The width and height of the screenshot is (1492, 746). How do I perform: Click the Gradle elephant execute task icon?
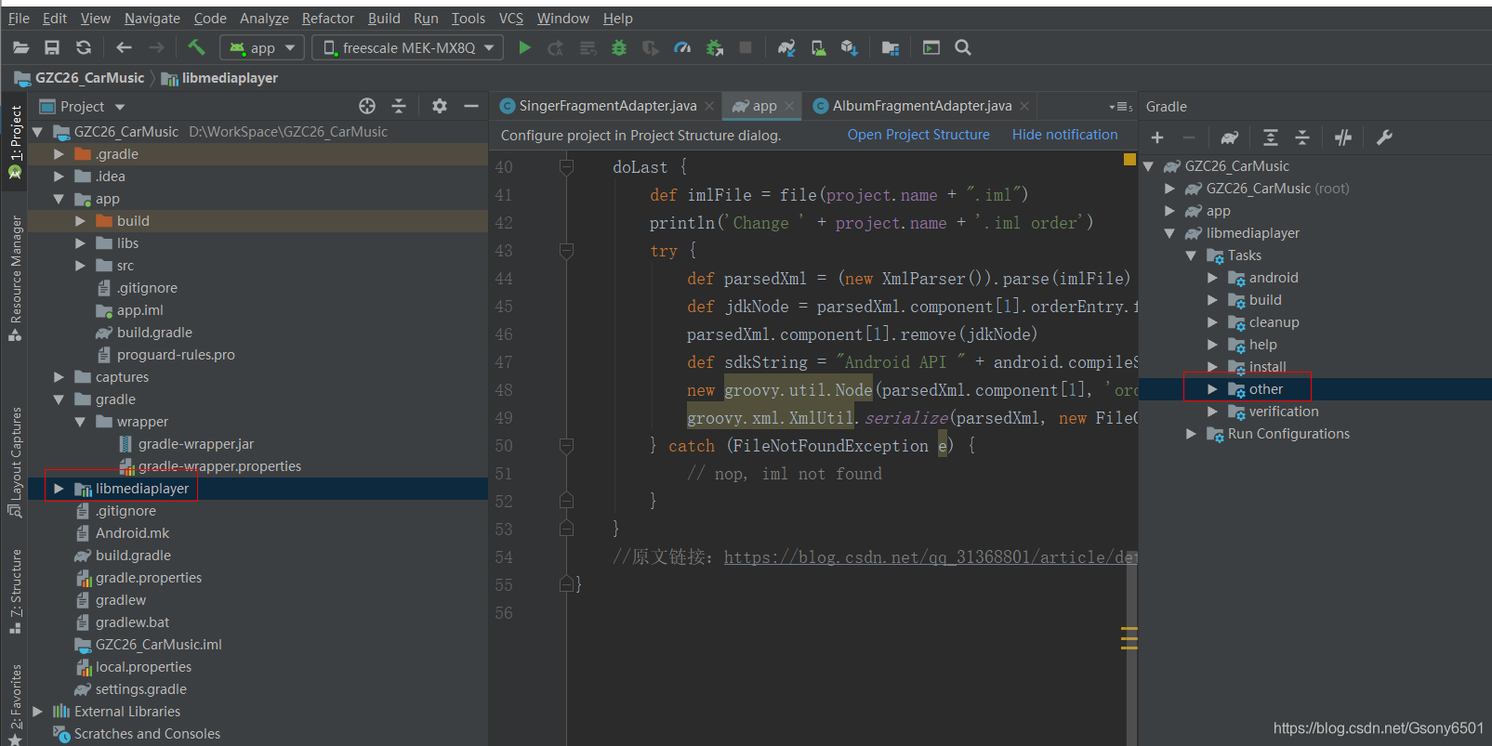(x=1230, y=137)
